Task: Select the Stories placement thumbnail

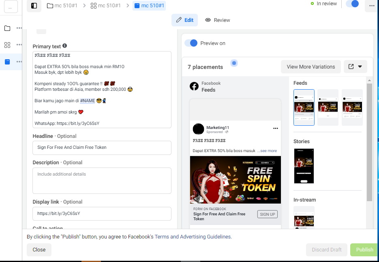Action: click(x=304, y=166)
